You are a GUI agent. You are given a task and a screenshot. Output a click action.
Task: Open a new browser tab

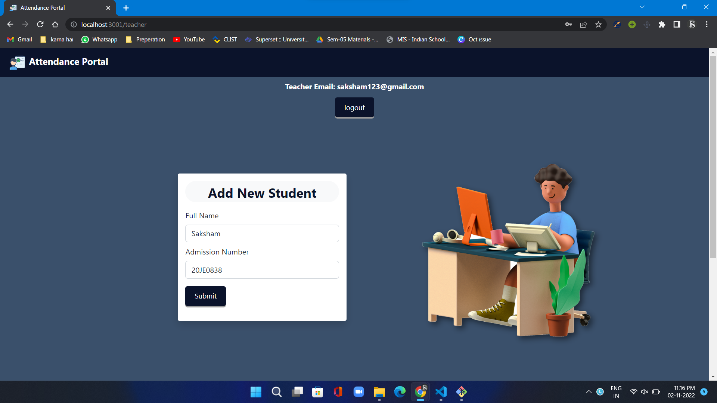(126, 8)
